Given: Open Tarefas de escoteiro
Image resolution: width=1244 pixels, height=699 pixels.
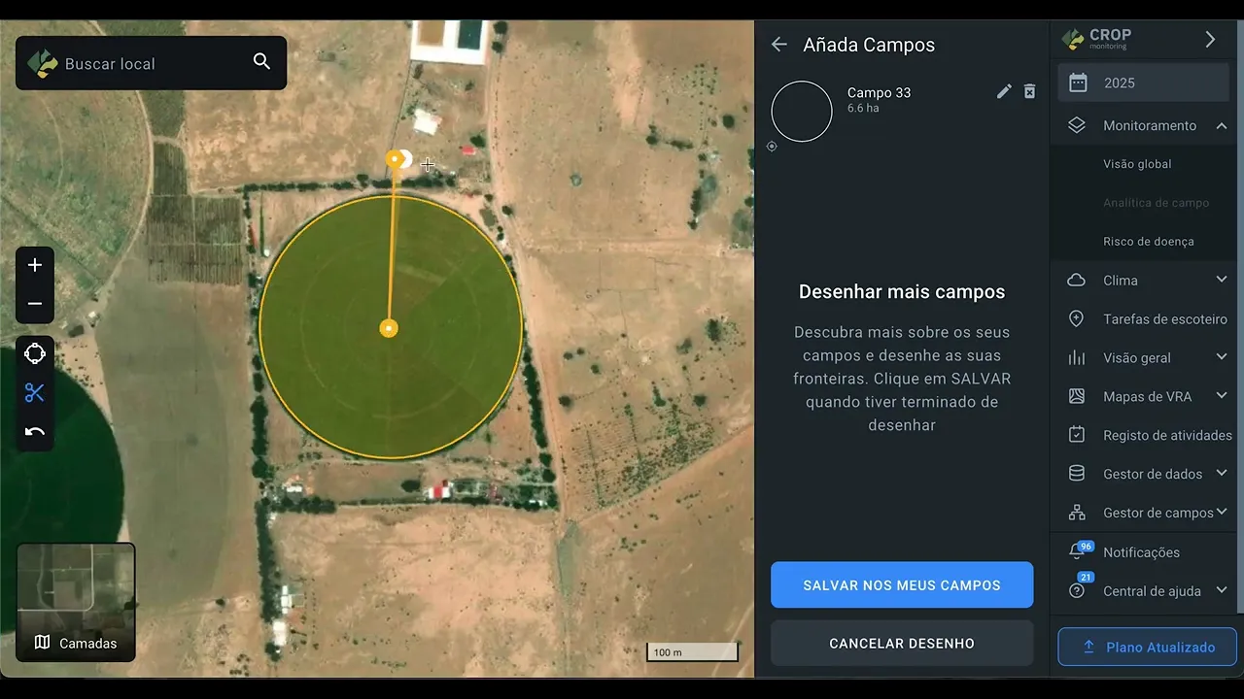Looking at the screenshot, I should 1164,318.
